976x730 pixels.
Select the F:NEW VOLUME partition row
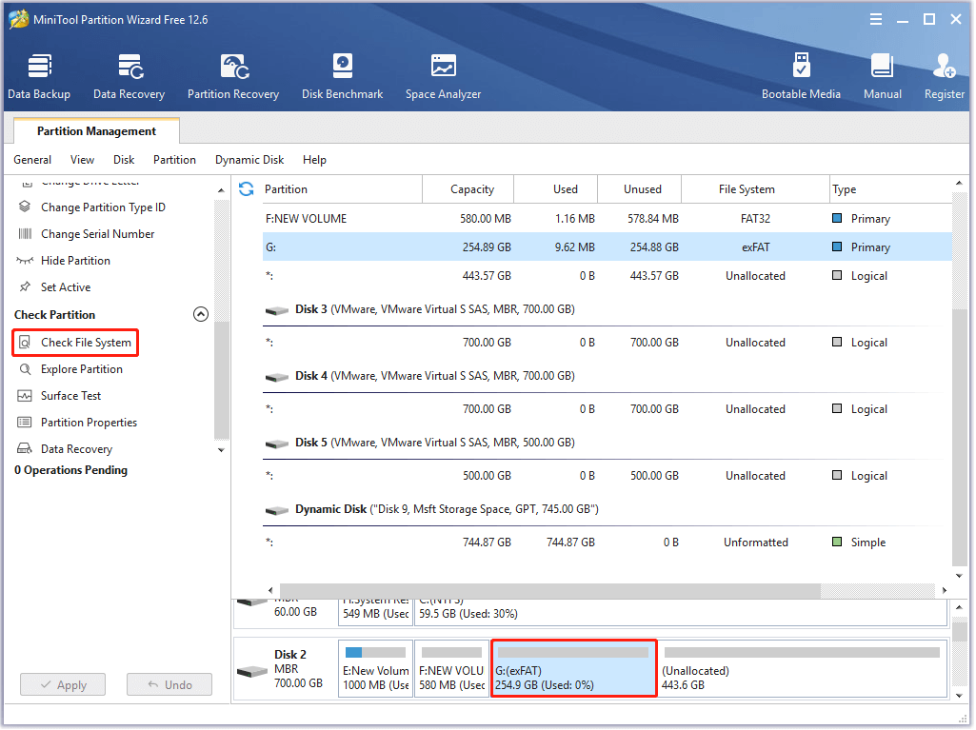(607, 219)
